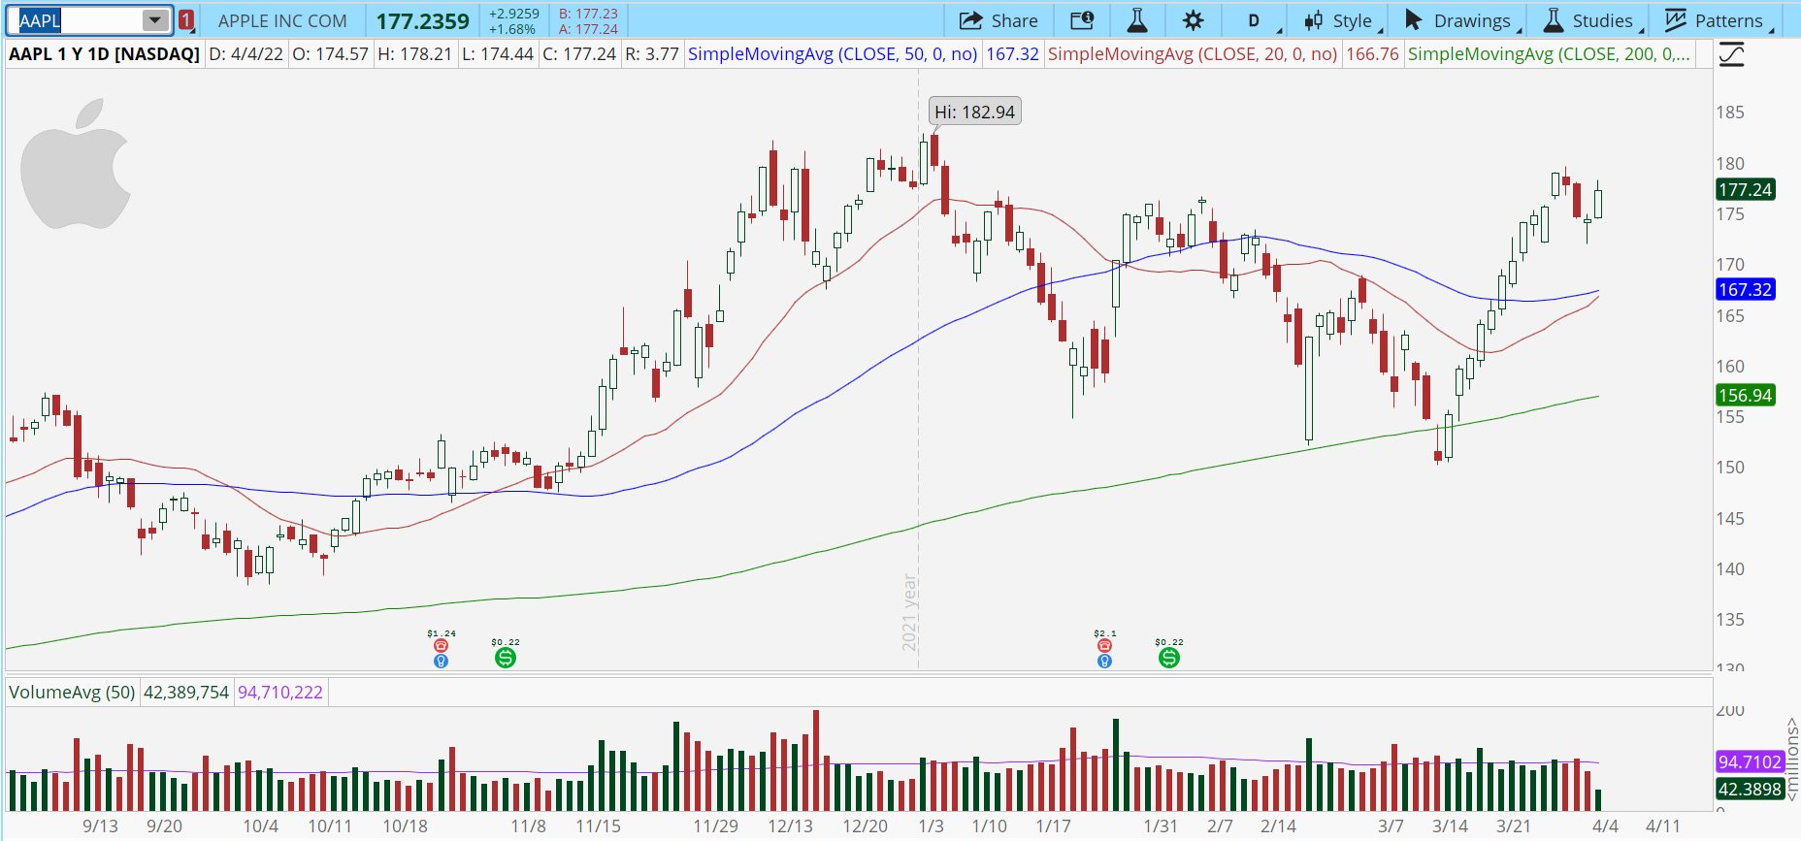The height and width of the screenshot is (841, 1801).
Task: Click the SimpleMovingAvg (CLOSE, 20) study label
Action: pyautogui.click(x=1193, y=54)
